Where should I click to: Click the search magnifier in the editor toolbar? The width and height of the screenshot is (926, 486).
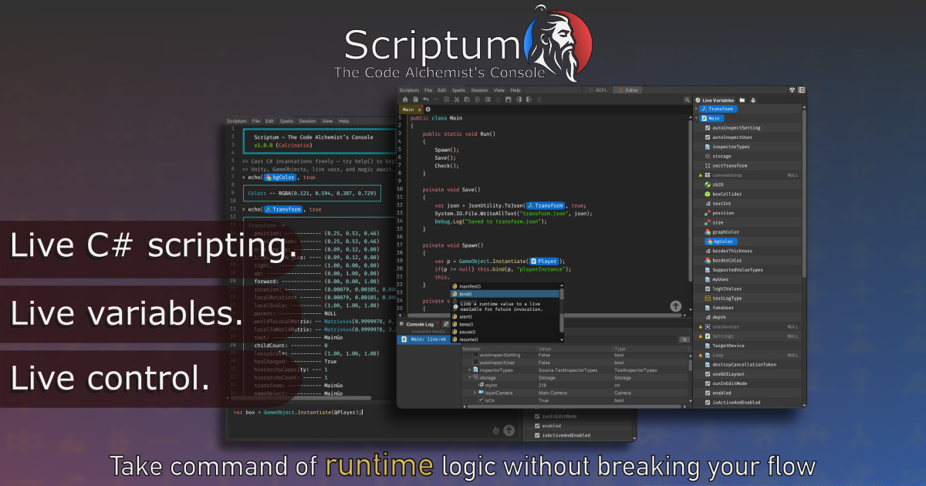pyautogui.click(x=686, y=99)
